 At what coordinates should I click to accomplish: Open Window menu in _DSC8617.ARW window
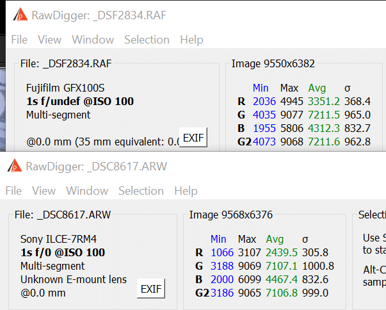click(87, 191)
